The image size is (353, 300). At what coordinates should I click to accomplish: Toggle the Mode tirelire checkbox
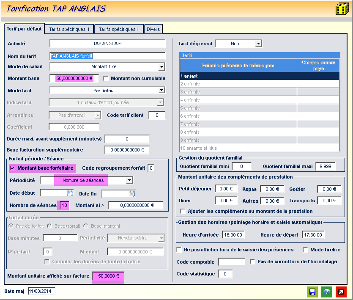[306, 250]
